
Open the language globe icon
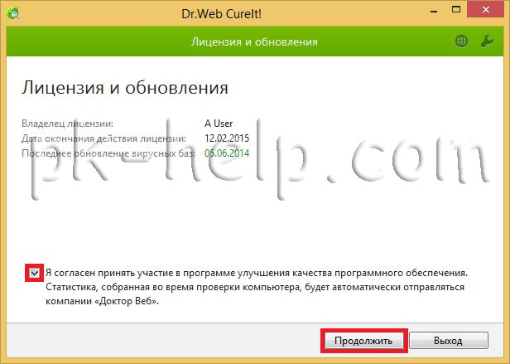click(x=461, y=41)
